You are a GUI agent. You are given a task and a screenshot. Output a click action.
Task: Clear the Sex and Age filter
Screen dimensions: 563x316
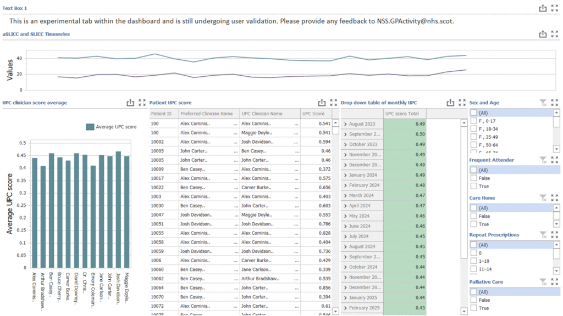543,103
